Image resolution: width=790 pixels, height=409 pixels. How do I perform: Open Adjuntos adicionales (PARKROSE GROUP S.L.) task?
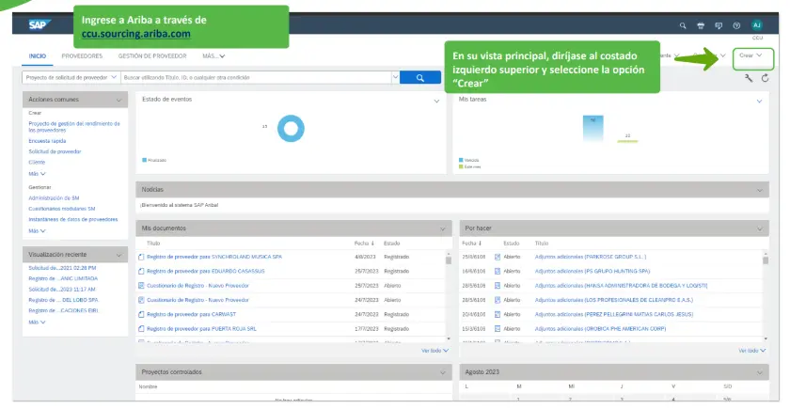(x=591, y=257)
